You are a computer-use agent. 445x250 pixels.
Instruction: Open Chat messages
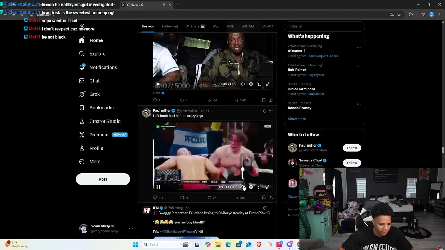click(89, 81)
